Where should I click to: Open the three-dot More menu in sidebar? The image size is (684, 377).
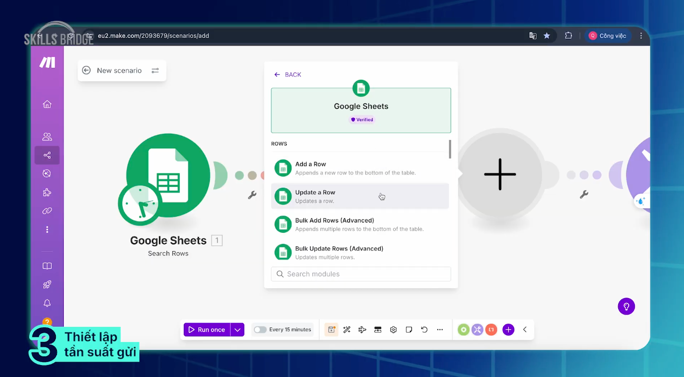pos(47,230)
